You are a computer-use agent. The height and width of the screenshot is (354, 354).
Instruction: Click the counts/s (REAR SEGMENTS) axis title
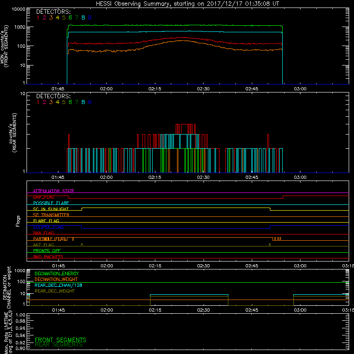pyautogui.click(x=13, y=133)
